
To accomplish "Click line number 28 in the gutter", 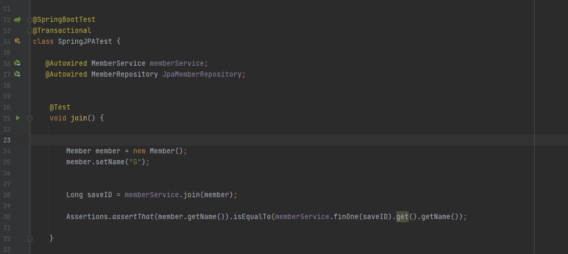I will coord(6,195).
